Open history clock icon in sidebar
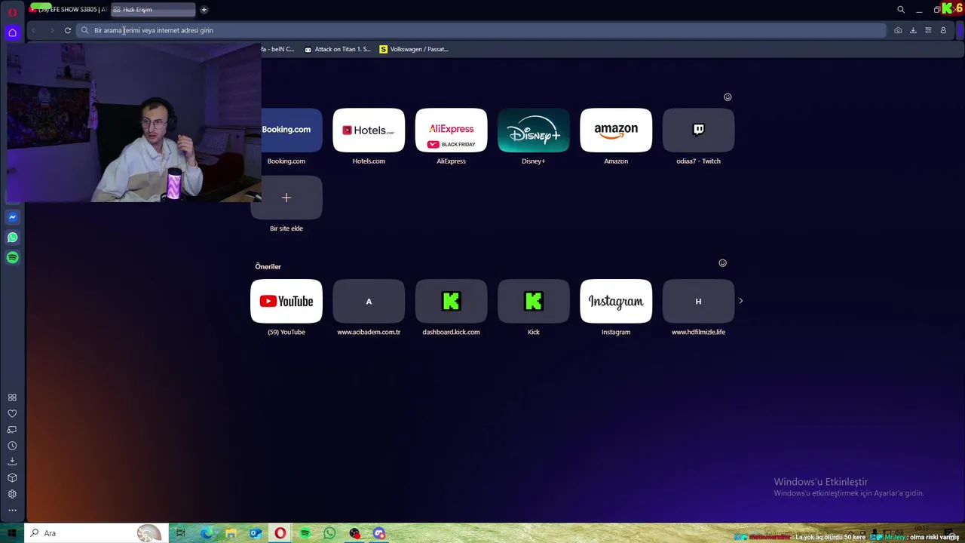Viewport: 965px width, 543px height. tap(12, 446)
